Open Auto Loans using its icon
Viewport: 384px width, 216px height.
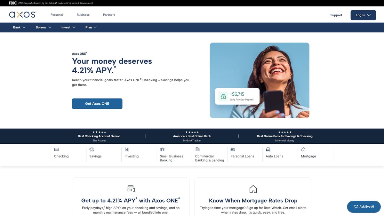(268, 149)
